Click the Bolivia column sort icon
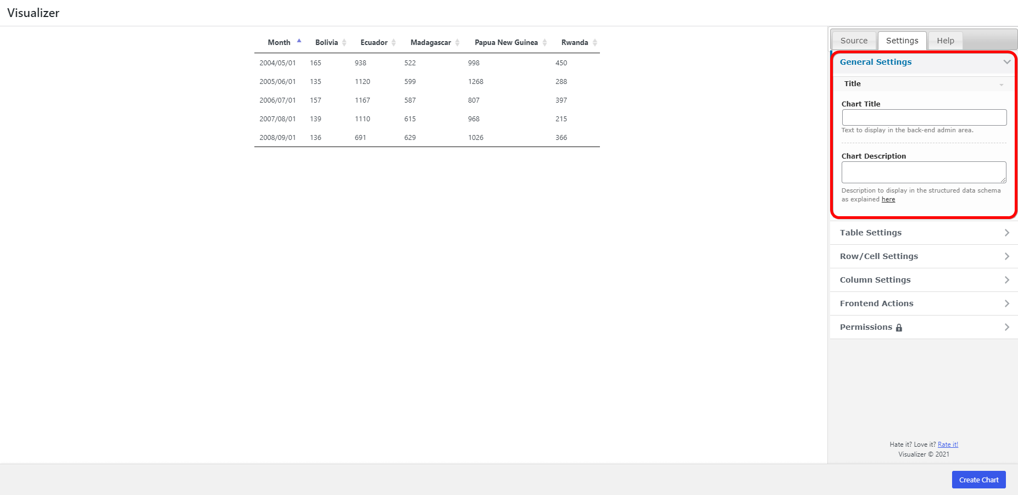Screen dimensions: 1018x495 tap(344, 42)
